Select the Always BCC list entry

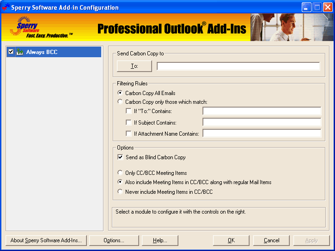pos(54,52)
